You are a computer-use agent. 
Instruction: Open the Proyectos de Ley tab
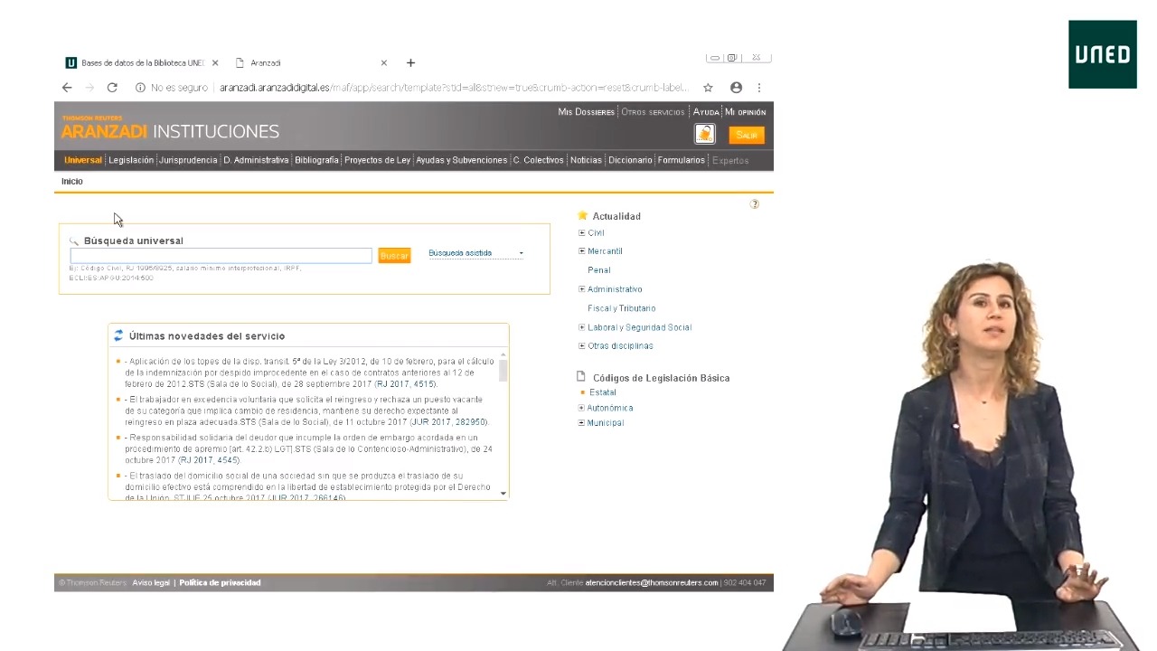click(377, 160)
